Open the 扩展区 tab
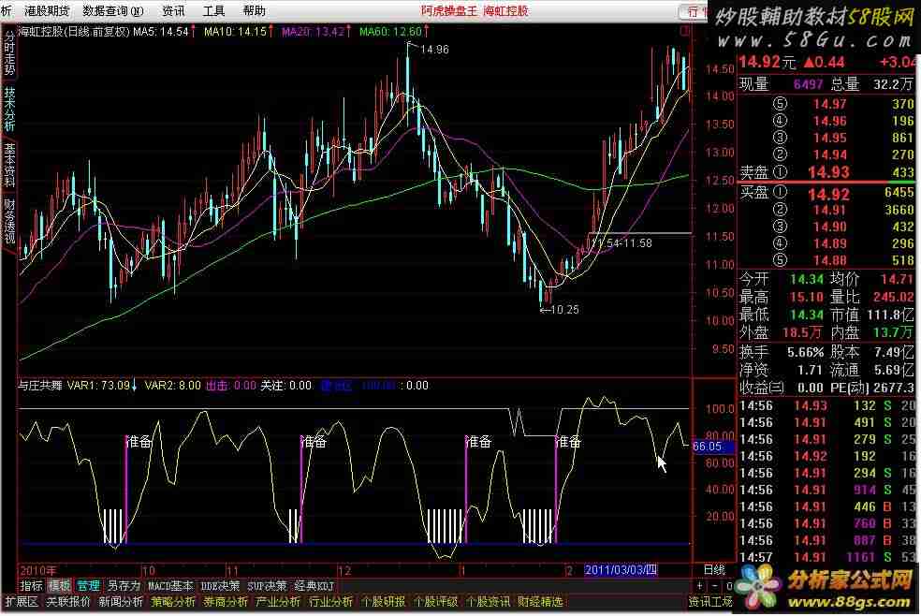The height and width of the screenshot is (616, 921). (x=22, y=601)
